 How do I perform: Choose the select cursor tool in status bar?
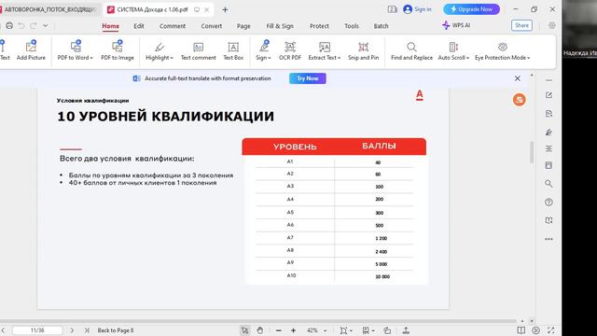(x=244, y=330)
